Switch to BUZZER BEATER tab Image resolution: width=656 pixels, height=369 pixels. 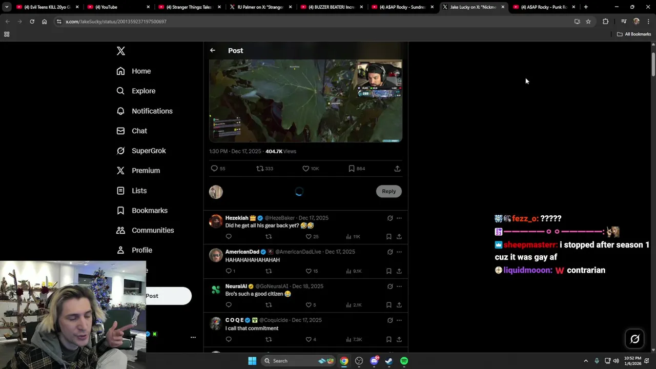[331, 7]
